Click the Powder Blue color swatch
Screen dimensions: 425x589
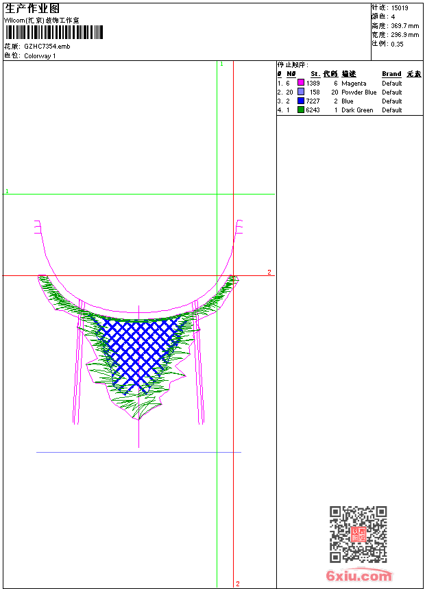tap(301, 92)
